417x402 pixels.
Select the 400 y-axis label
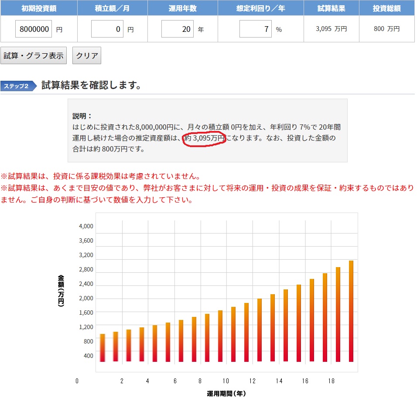[88, 356]
